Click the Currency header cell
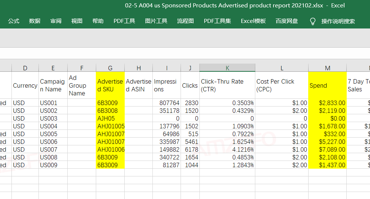 (x=25, y=85)
